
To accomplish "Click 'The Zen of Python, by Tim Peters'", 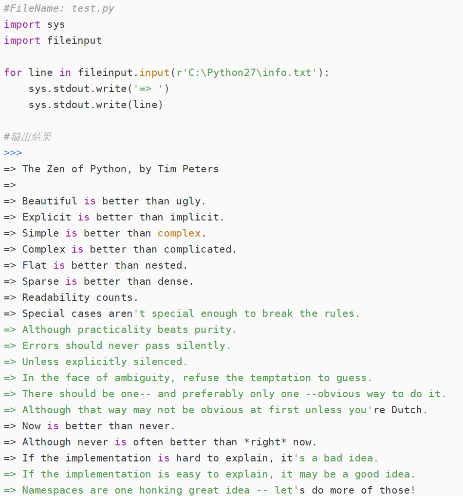I will 120,169.
